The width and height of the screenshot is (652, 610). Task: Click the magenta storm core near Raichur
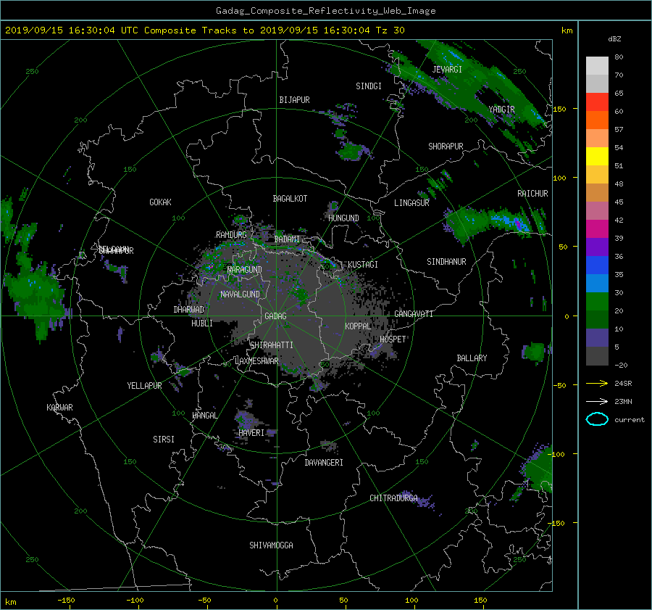(x=518, y=223)
